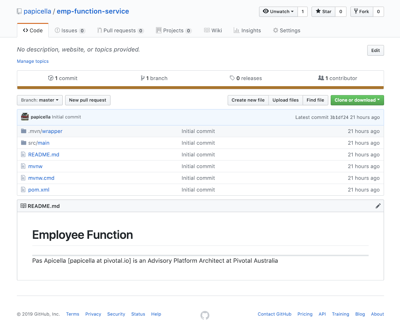
Task: Click Create new file button
Action: point(248,100)
